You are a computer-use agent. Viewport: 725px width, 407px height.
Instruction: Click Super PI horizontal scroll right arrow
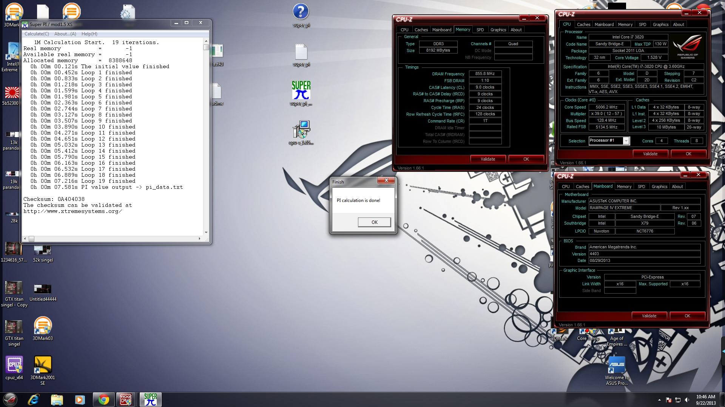tap(199, 239)
